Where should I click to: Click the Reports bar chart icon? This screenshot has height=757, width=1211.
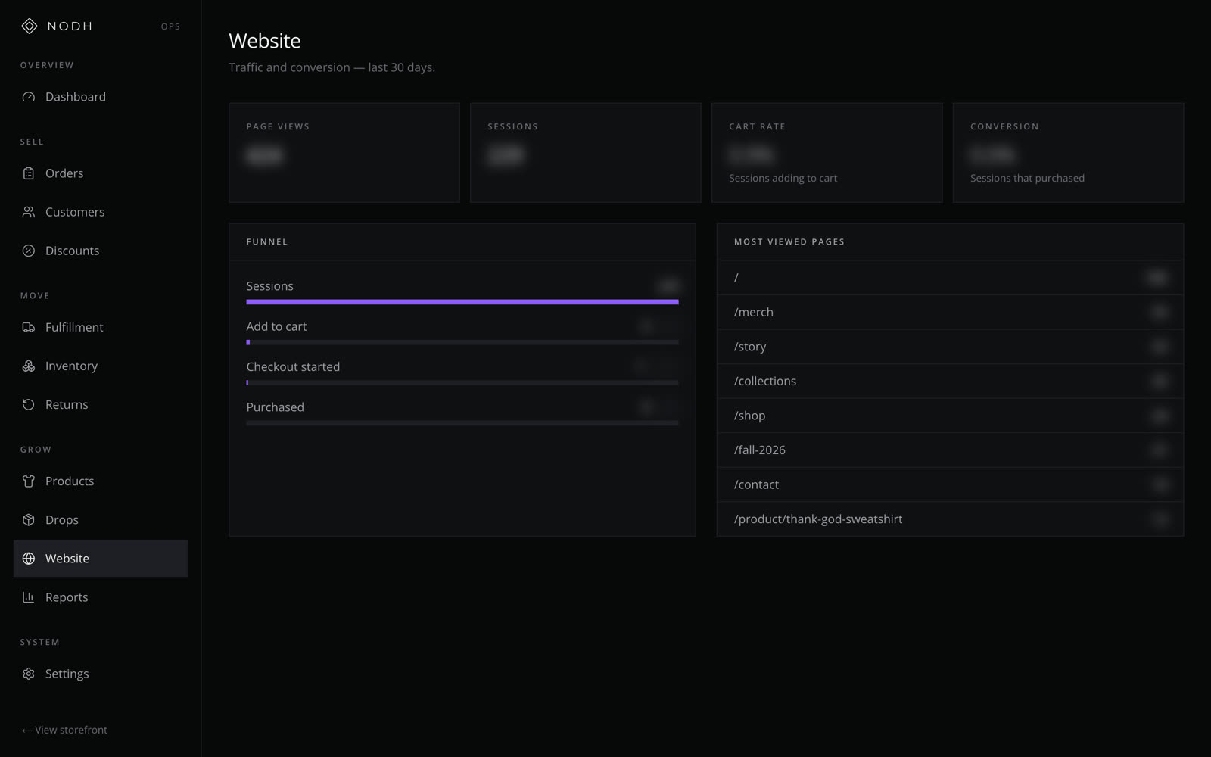[x=29, y=597]
